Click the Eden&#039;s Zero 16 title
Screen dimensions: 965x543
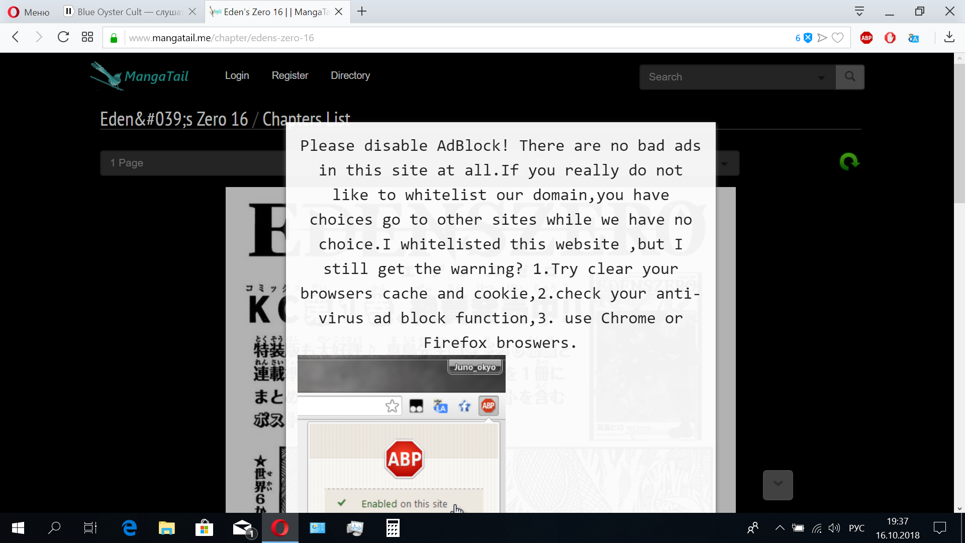pos(174,119)
